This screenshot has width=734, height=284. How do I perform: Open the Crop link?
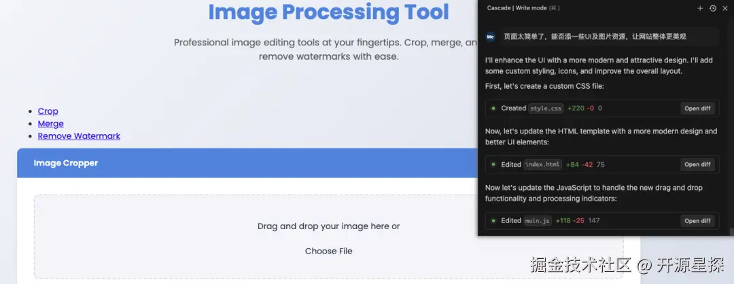(x=48, y=111)
